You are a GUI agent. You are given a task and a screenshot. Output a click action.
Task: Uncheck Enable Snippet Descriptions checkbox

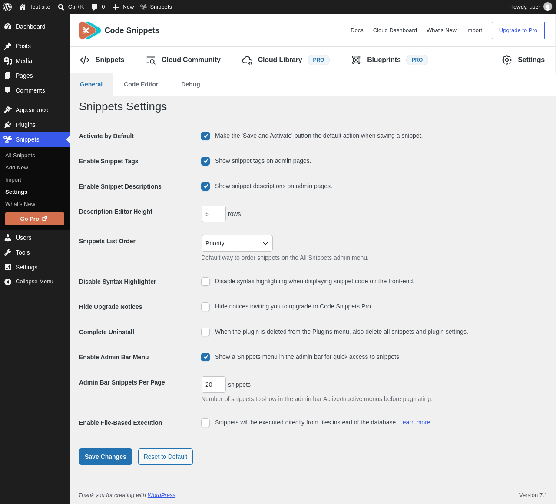(x=205, y=186)
